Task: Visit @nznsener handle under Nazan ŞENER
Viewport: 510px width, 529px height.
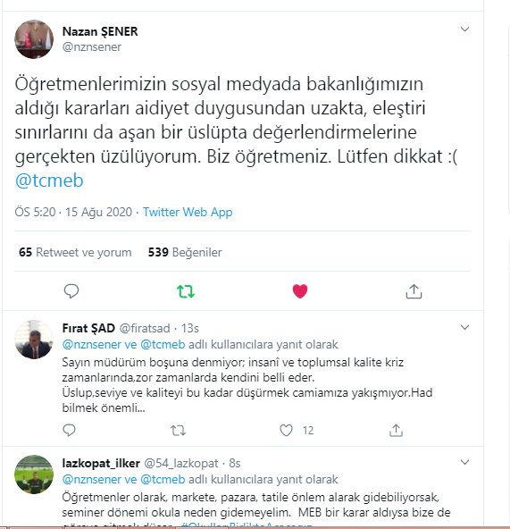Action: tap(92, 46)
